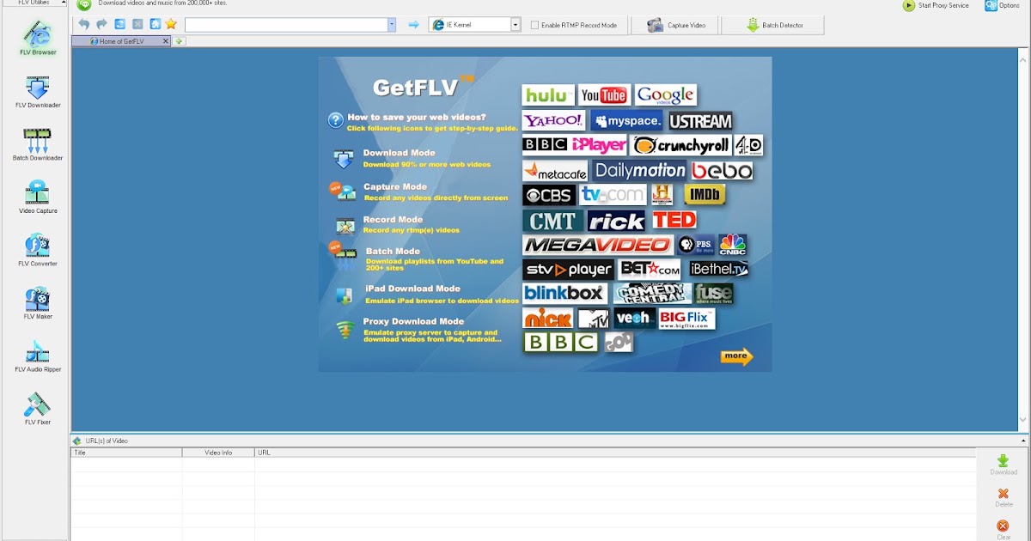1031x541 pixels.
Task: Click the USTREAM site logo
Action: [x=700, y=121]
